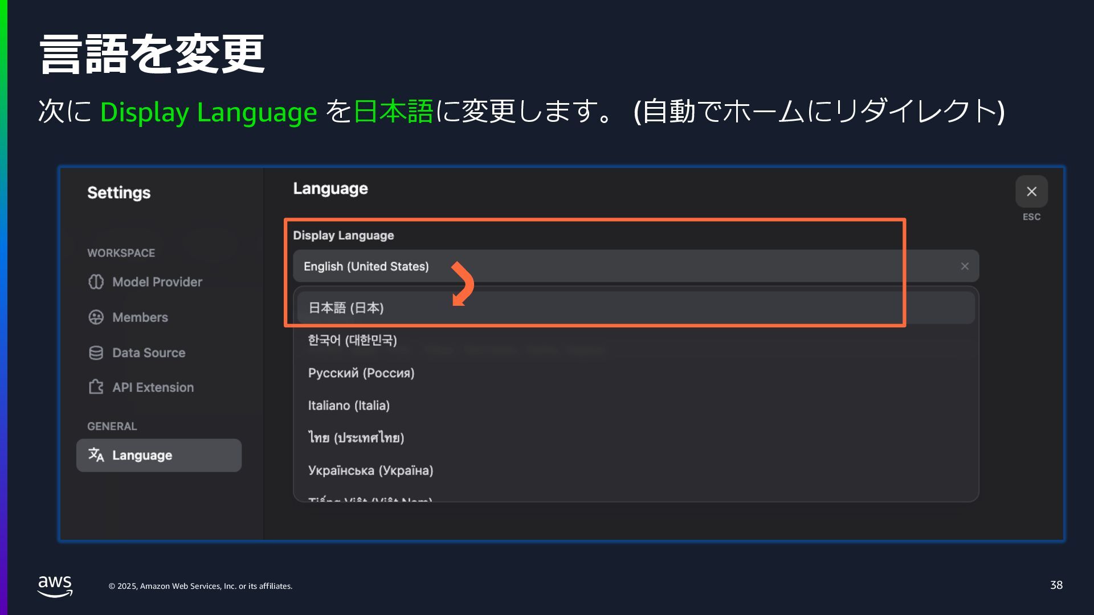
Task: Click the AWS logo
Action: [x=55, y=585]
